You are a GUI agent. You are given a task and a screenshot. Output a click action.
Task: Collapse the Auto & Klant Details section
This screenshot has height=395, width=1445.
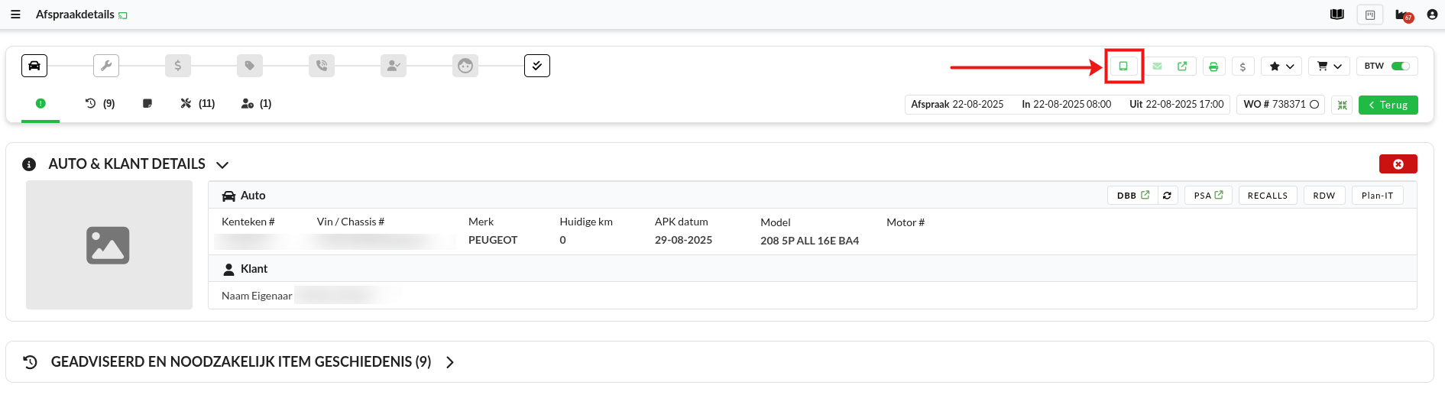click(222, 165)
